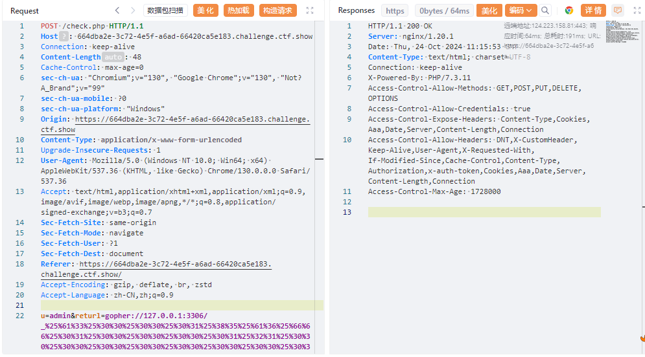645x357 pixels.
Task: Click the 数据包扫描 packet scan button
Action: coord(165,10)
